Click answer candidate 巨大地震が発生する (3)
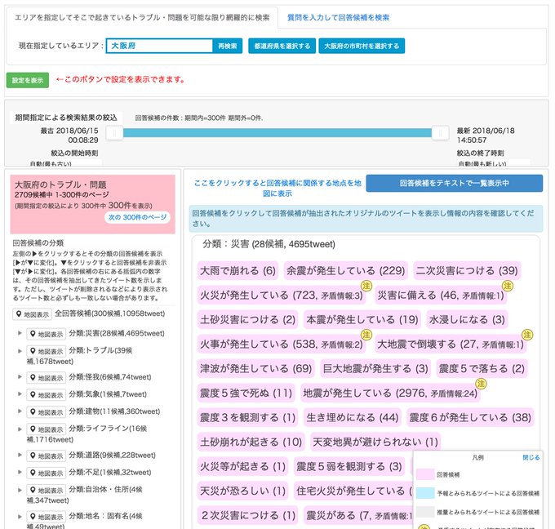 tap(375, 369)
